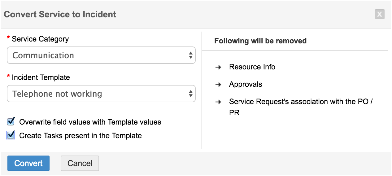Uncheck Overwrite field values with Template values

pos(11,121)
